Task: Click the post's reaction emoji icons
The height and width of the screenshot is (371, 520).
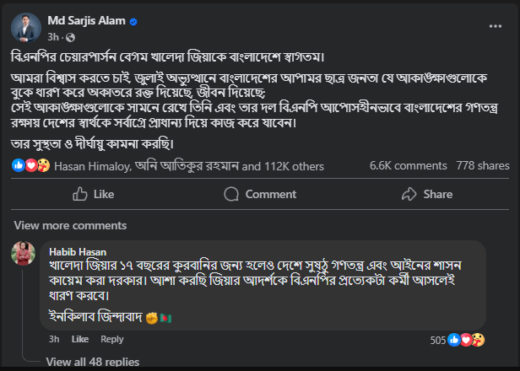Action: click(30, 165)
